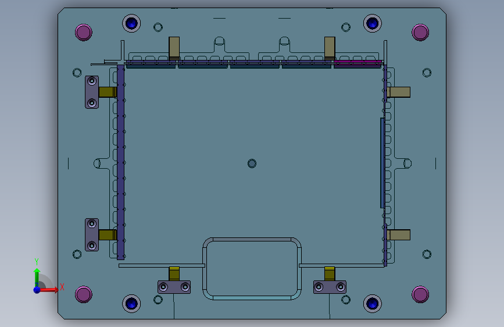Select the lower clamp block on the left side
This screenshot has height=327, width=504.
tap(92, 234)
